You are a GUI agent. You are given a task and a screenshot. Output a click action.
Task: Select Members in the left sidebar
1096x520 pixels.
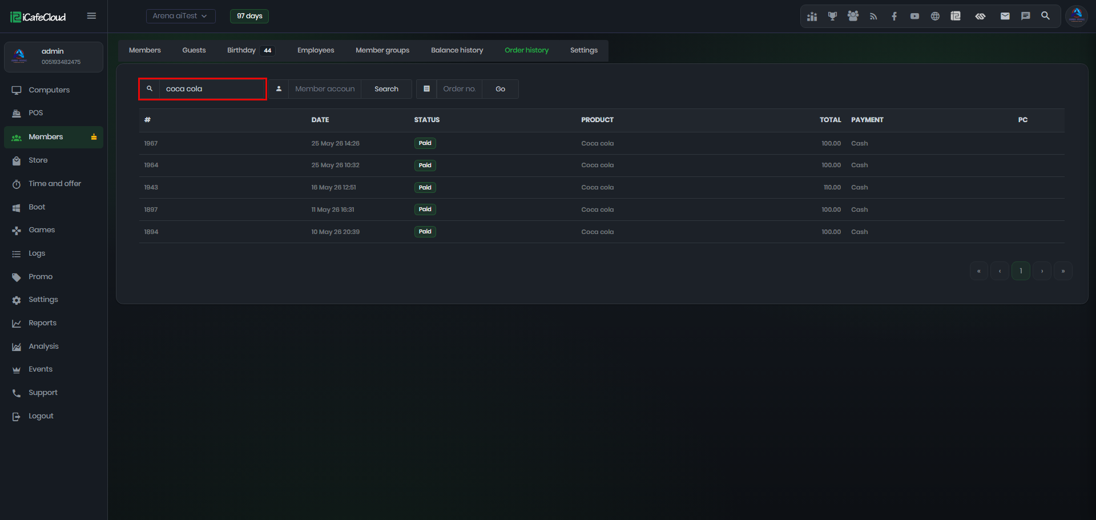54,137
